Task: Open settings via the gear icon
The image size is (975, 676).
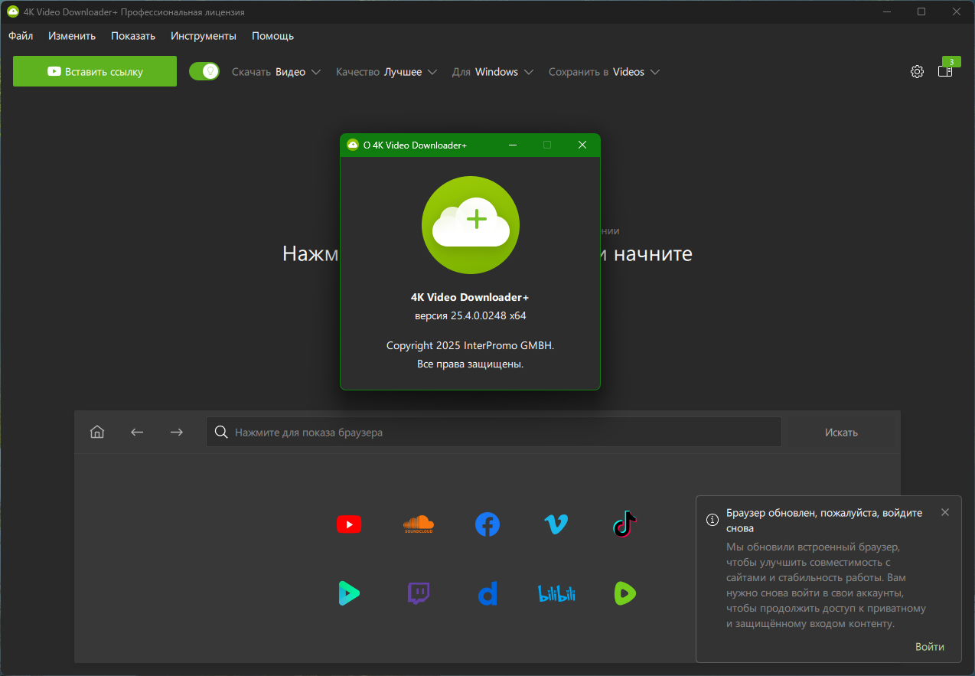Action: click(917, 72)
